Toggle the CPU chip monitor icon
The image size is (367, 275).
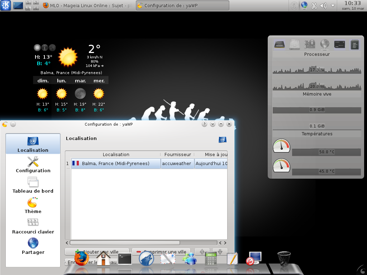354,44
